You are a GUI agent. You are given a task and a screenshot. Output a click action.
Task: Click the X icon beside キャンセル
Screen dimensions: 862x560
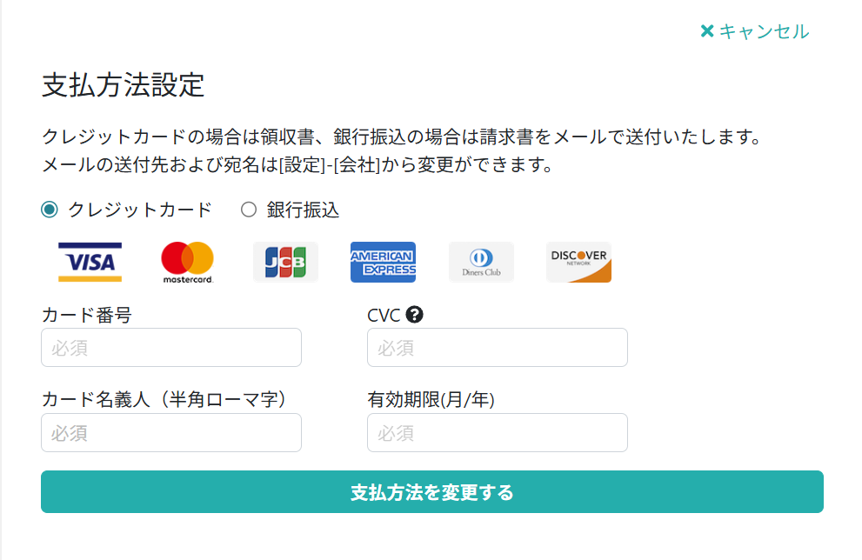[x=707, y=31]
